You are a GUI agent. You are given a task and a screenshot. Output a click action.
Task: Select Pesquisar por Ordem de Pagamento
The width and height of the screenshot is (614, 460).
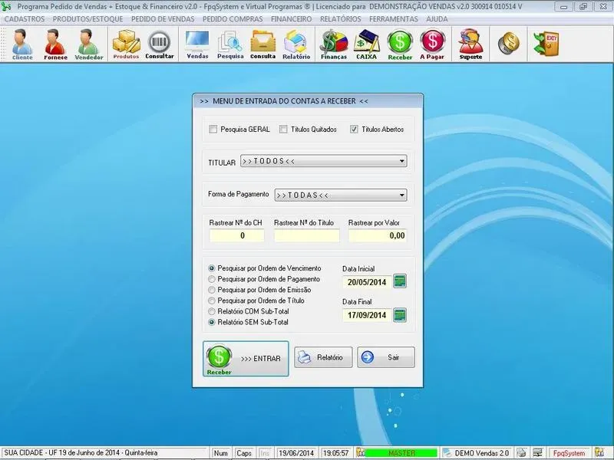213,279
